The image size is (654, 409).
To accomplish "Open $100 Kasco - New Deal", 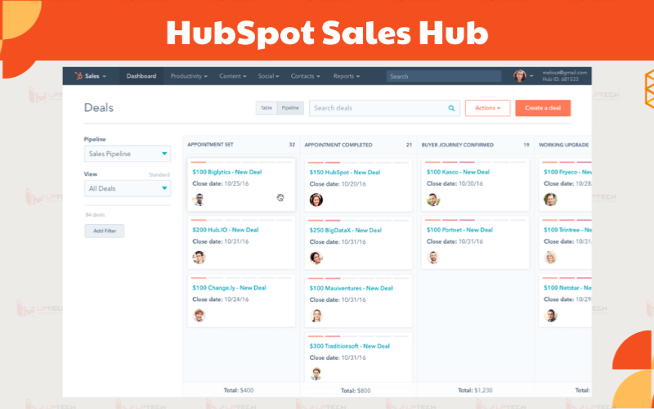I will [458, 172].
